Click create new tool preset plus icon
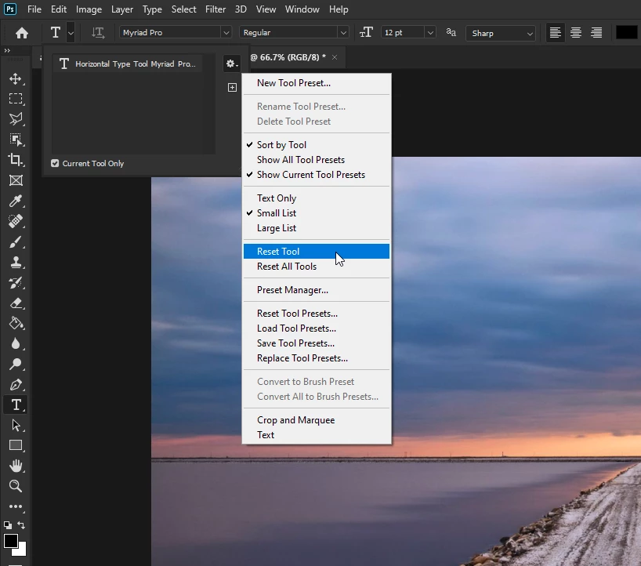This screenshot has height=566, width=641. (x=232, y=88)
